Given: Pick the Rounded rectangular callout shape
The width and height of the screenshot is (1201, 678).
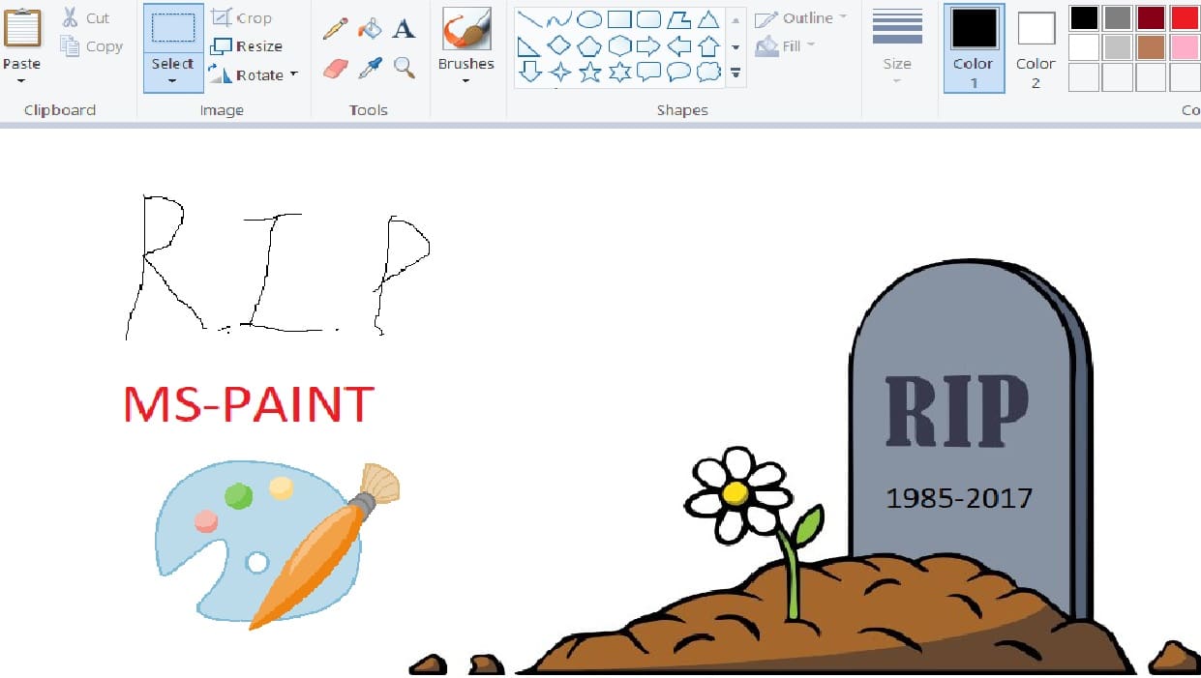Looking at the screenshot, I should 648,72.
